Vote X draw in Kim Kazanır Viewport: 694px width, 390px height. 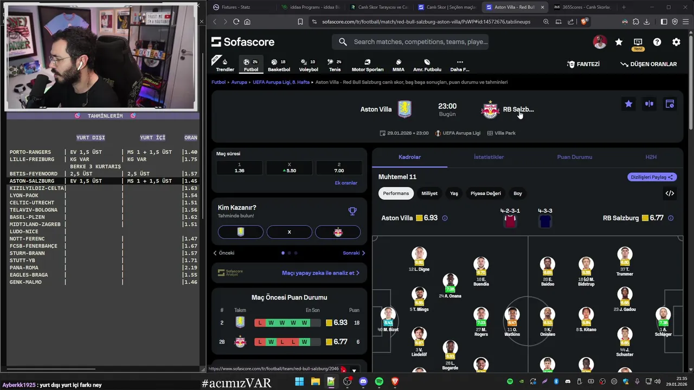(x=289, y=232)
